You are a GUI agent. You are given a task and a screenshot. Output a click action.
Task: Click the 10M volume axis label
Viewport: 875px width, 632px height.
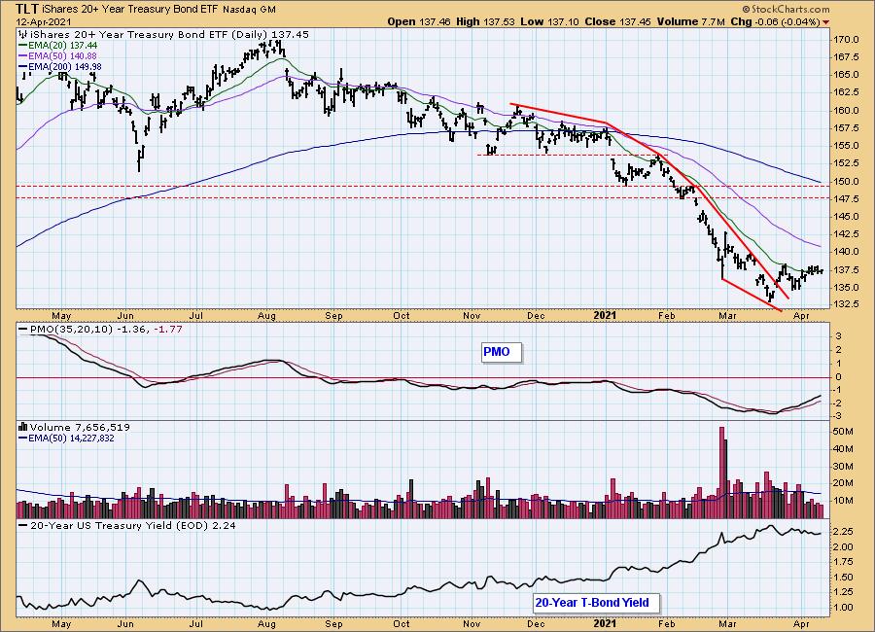(843, 501)
